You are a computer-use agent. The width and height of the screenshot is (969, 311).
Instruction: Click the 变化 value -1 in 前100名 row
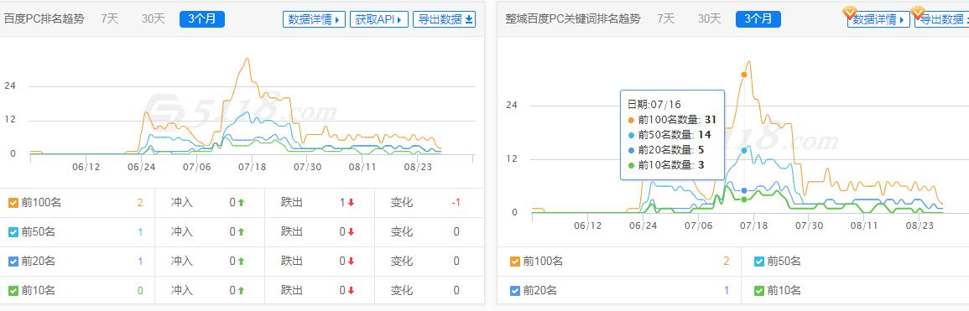click(x=456, y=202)
